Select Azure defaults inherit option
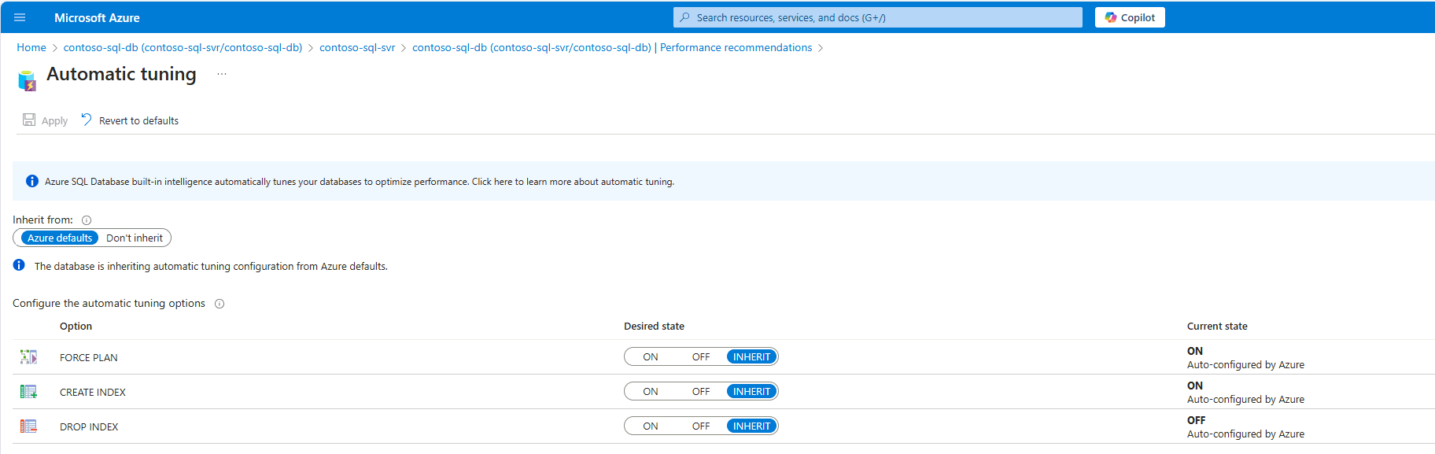 (x=60, y=238)
